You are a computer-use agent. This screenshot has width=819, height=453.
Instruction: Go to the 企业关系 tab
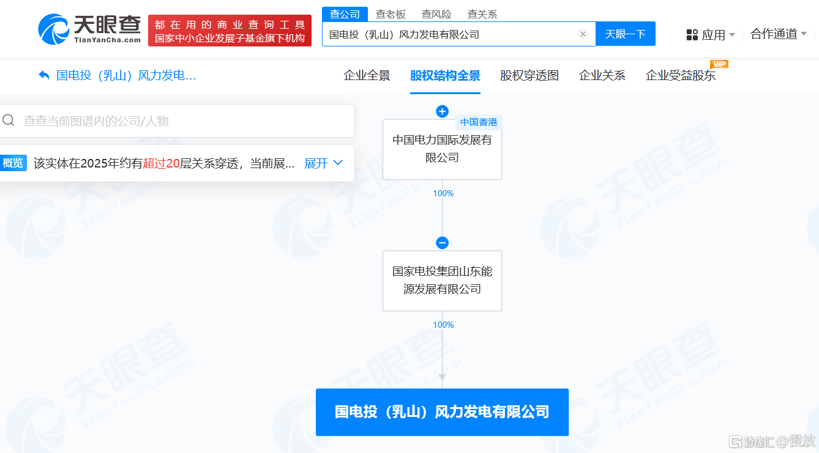pos(602,76)
